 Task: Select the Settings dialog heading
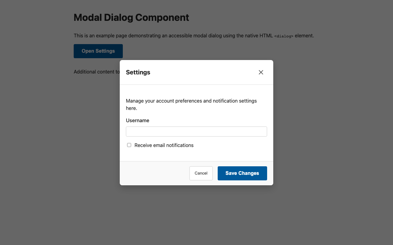(x=138, y=72)
